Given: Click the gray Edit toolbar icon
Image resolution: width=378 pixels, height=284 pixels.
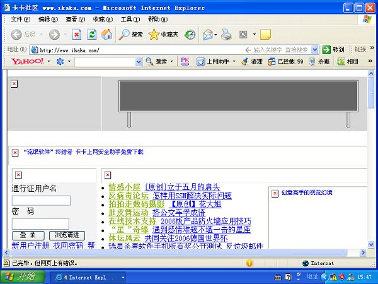Looking at the screenshot, I should 243,35.
